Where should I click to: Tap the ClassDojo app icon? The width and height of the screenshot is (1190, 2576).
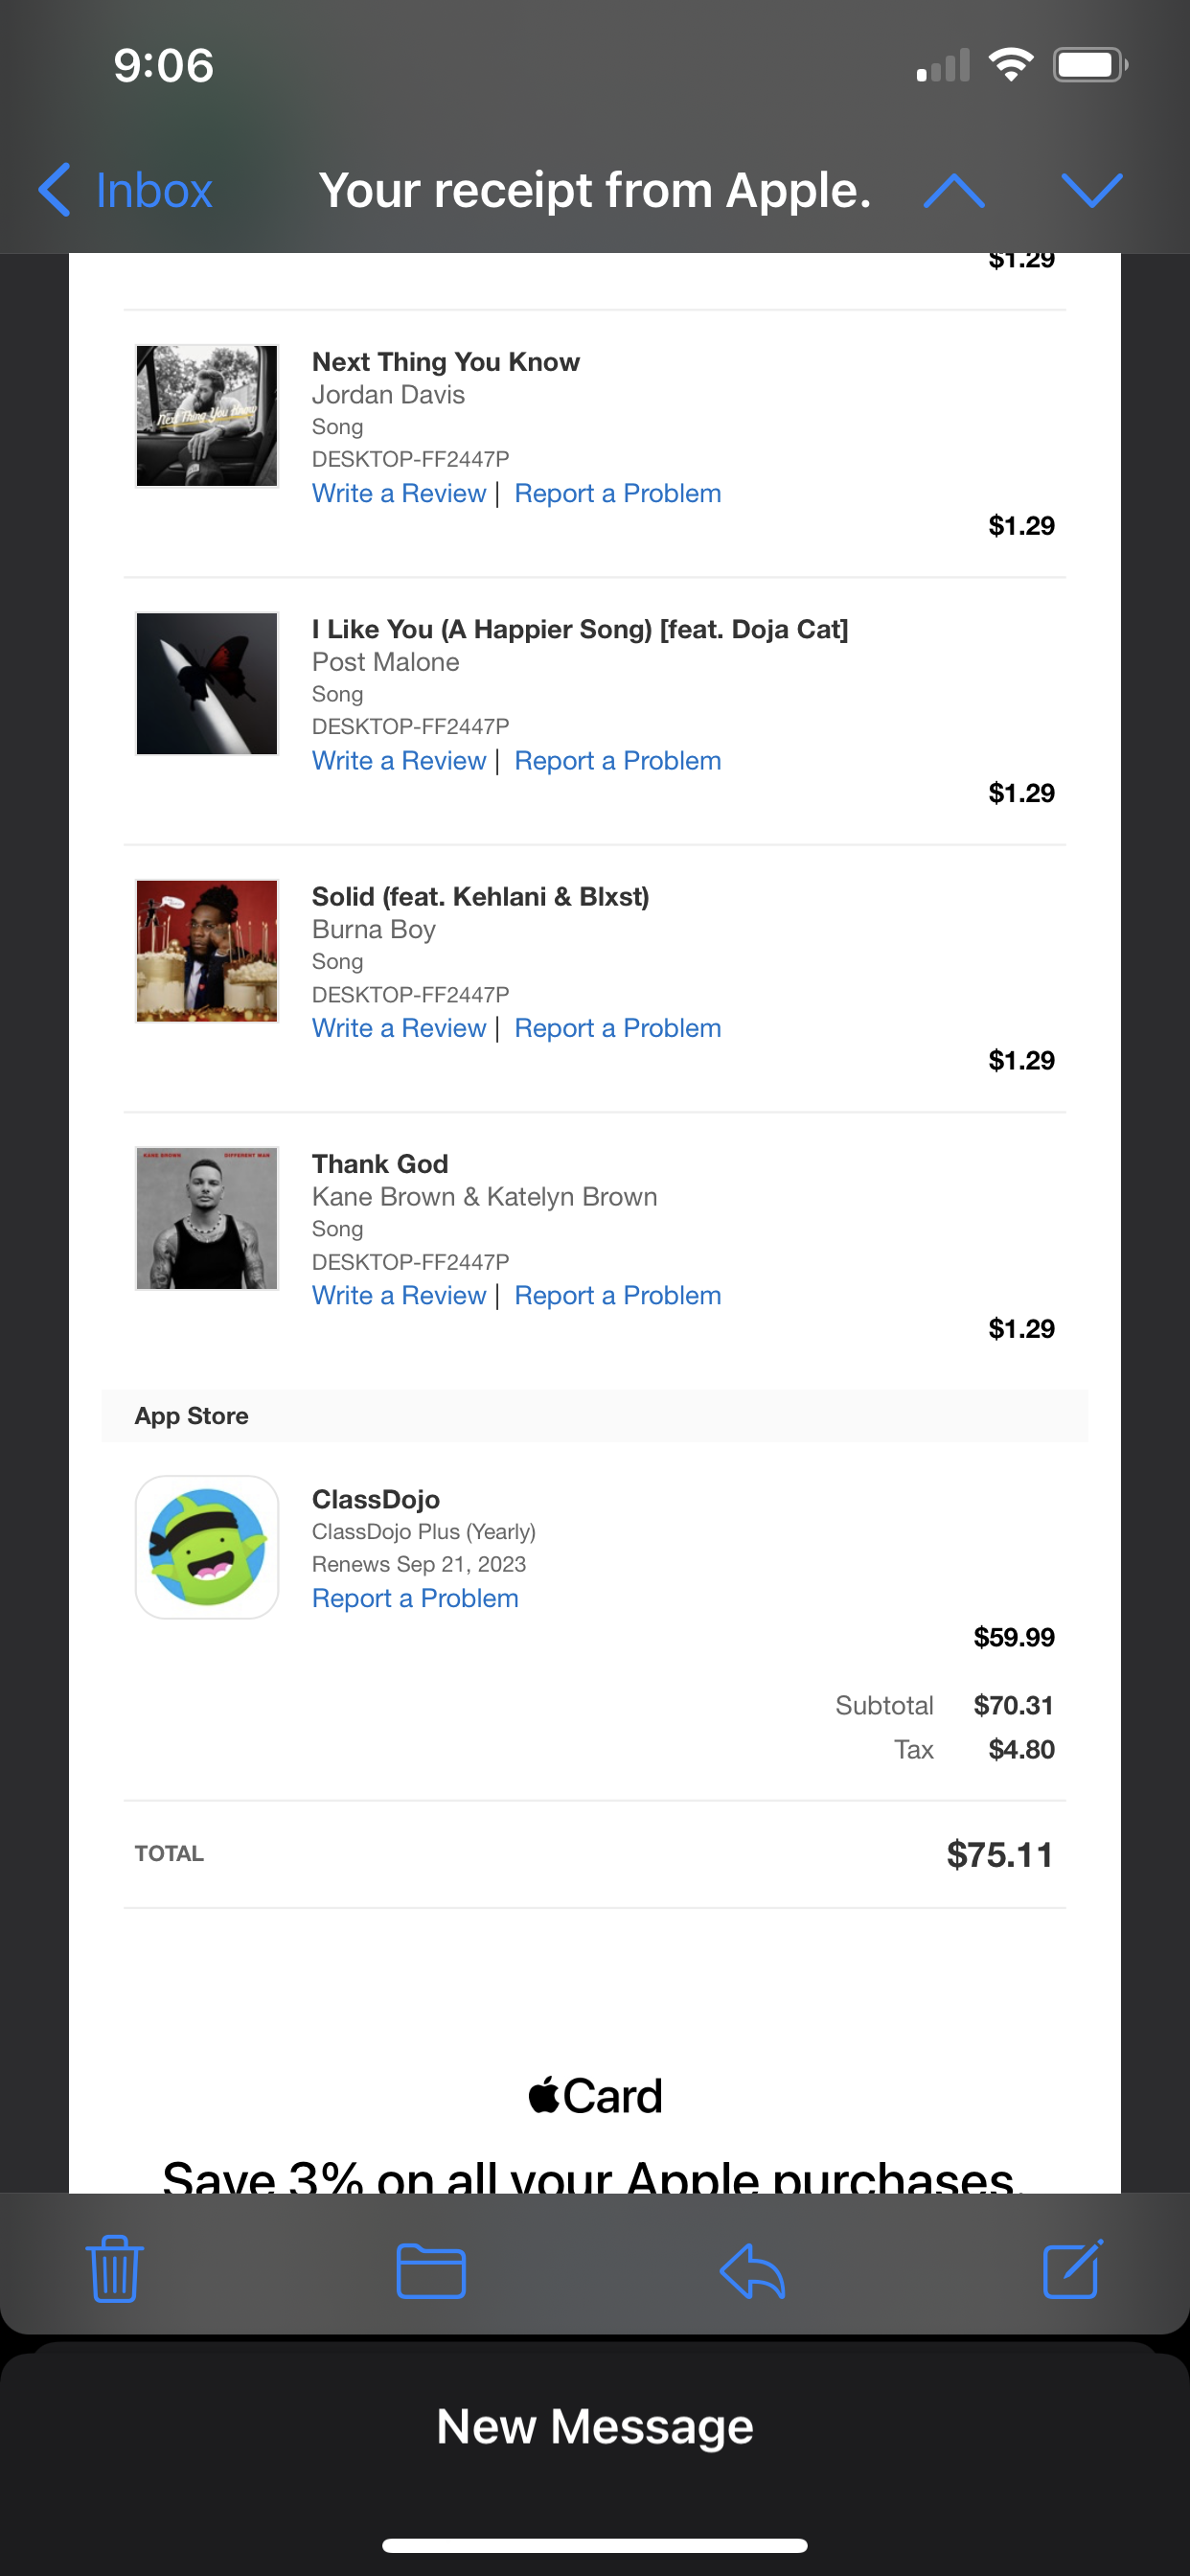(207, 1546)
